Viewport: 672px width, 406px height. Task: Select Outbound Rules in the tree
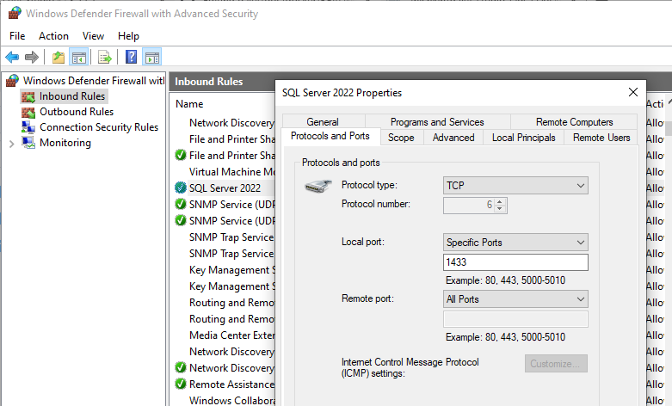tap(77, 112)
